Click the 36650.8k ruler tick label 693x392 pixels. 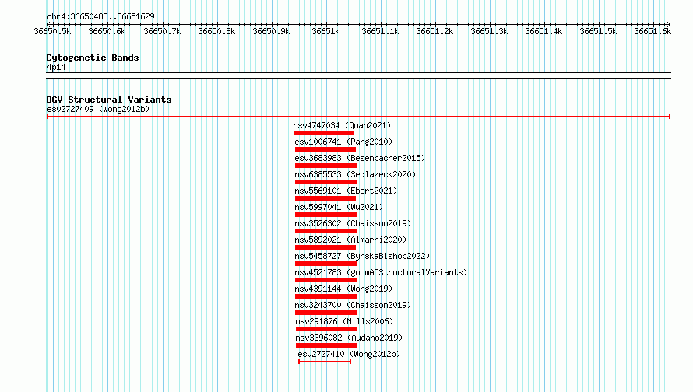click(x=216, y=31)
